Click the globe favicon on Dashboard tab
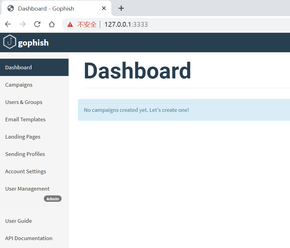 [x=11, y=8]
